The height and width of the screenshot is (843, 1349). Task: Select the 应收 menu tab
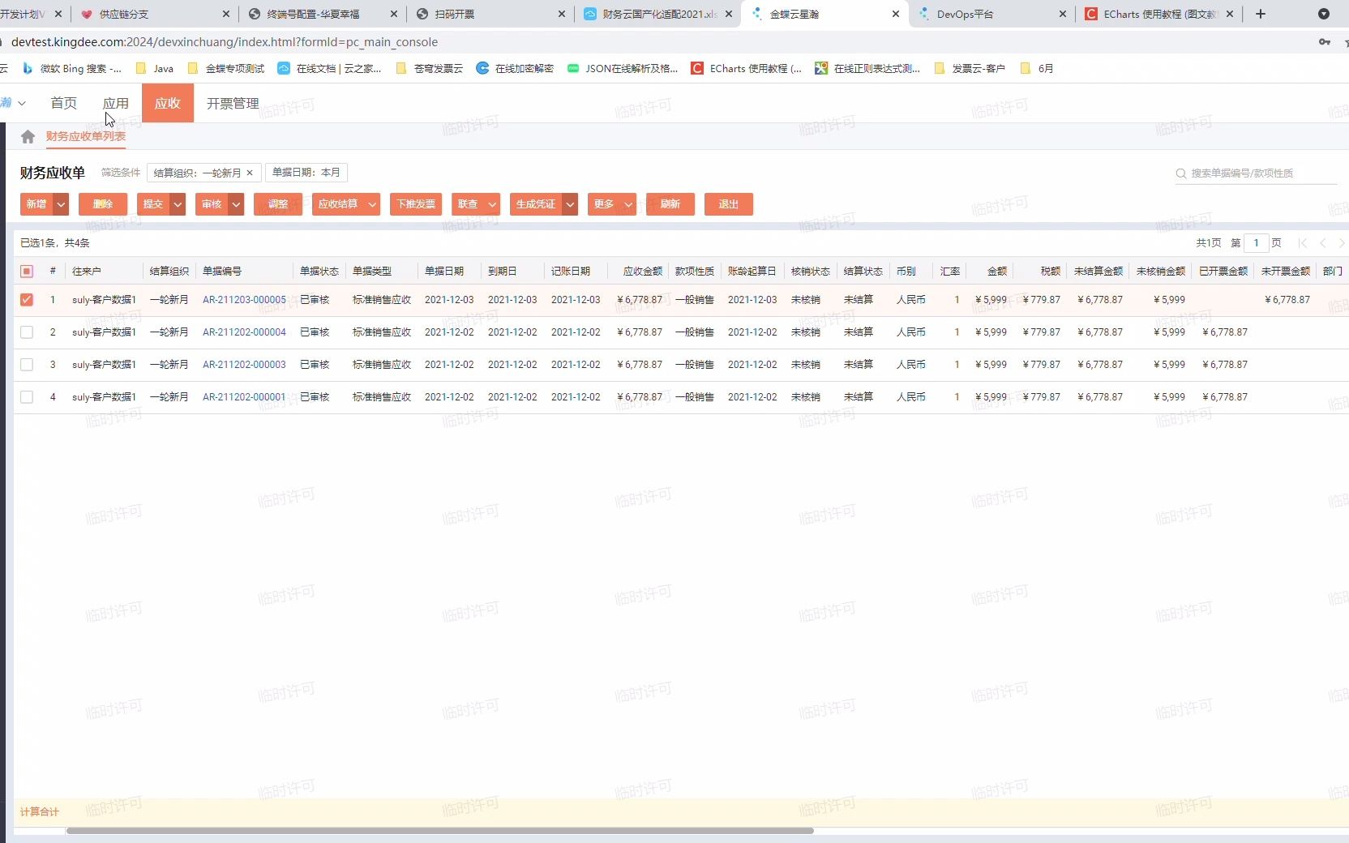pyautogui.click(x=168, y=103)
